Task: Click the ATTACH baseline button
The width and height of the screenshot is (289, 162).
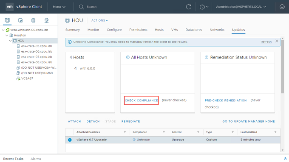Action: pyautogui.click(x=74, y=121)
